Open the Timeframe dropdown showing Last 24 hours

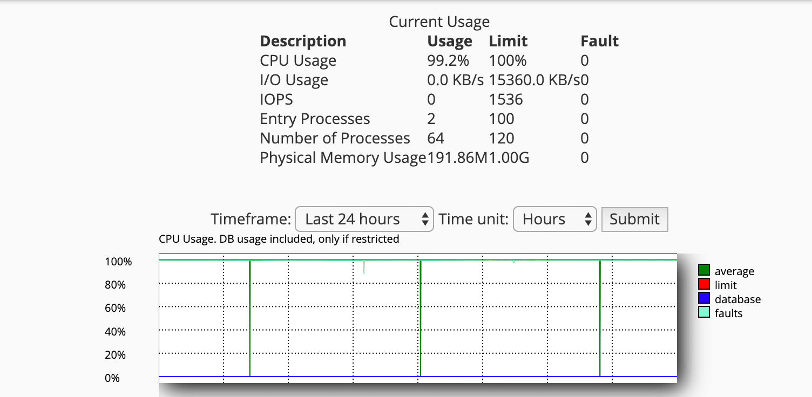tap(364, 219)
